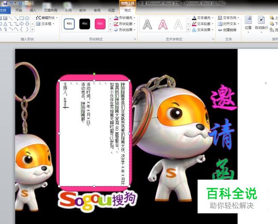278x224 pixels.
Task: Click the 文本填充 letter A icon
Action: tap(194, 17)
